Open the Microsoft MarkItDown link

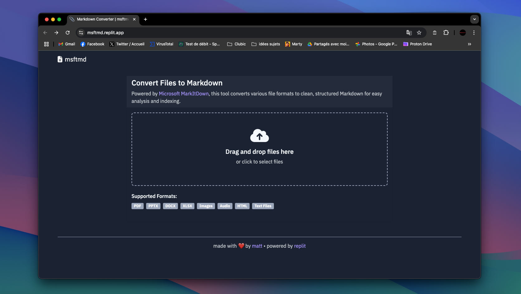(x=184, y=94)
